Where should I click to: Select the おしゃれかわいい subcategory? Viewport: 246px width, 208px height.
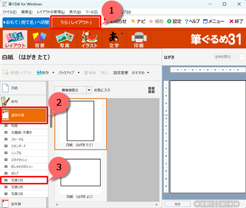(24, 167)
